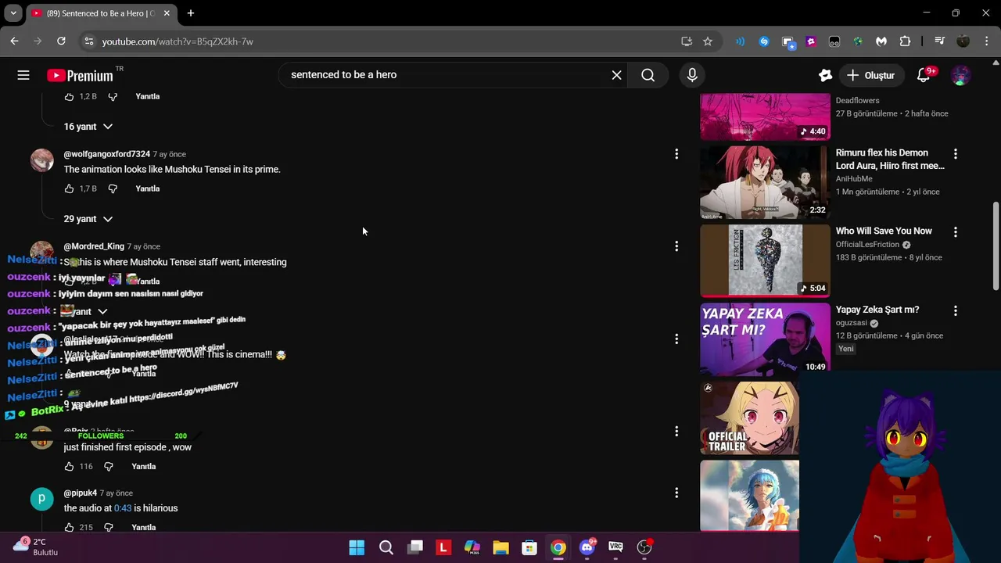Viewport: 1001px width, 563px height.
Task: Reply to pipuk4's comment
Action: coord(143,527)
